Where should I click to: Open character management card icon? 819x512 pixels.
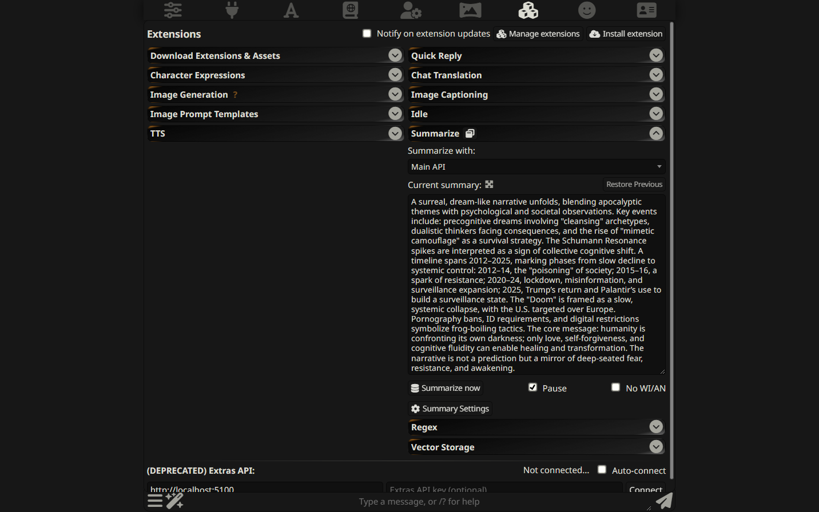[647, 10]
